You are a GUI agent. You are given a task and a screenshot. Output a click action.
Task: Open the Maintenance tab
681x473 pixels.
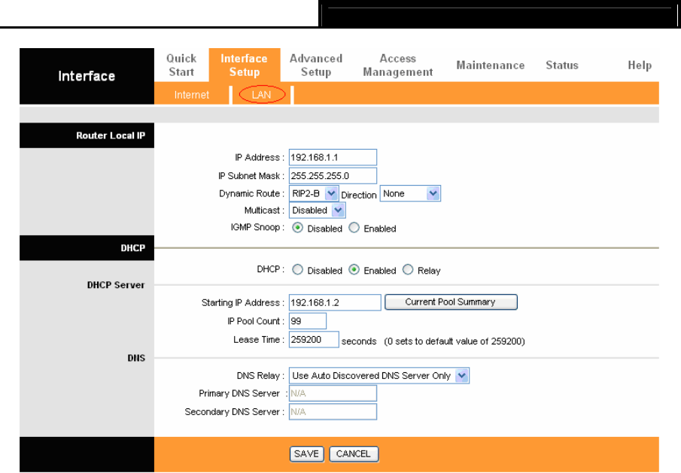click(x=491, y=65)
